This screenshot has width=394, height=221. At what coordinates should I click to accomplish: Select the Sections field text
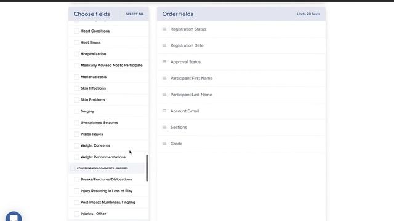(179, 127)
